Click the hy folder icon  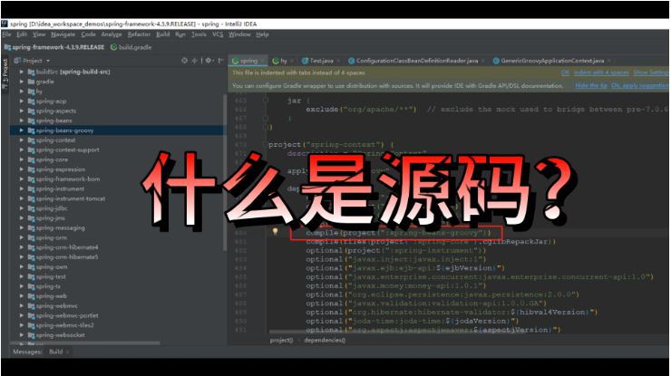click(31, 92)
